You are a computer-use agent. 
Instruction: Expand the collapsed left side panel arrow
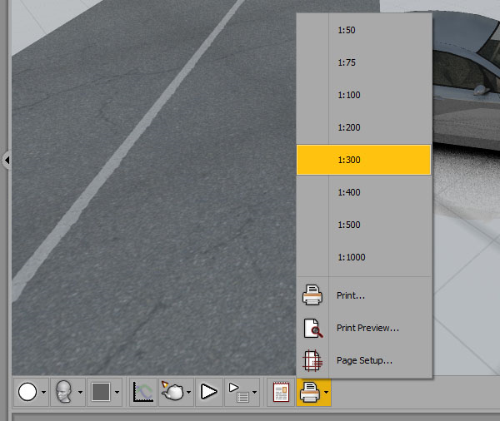(x=7, y=161)
